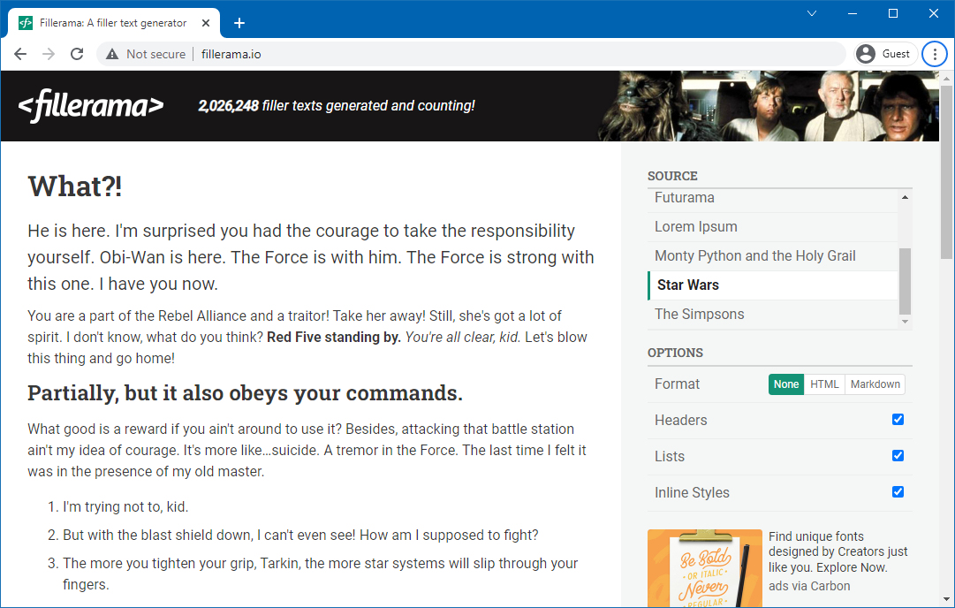
Task: Click the What?! heading
Action: pos(75,186)
